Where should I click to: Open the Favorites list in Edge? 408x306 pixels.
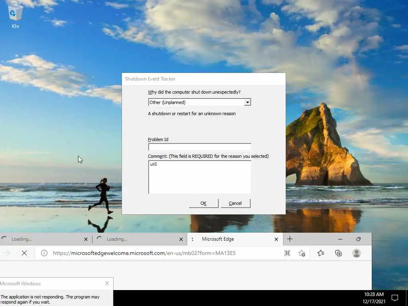pos(321,253)
